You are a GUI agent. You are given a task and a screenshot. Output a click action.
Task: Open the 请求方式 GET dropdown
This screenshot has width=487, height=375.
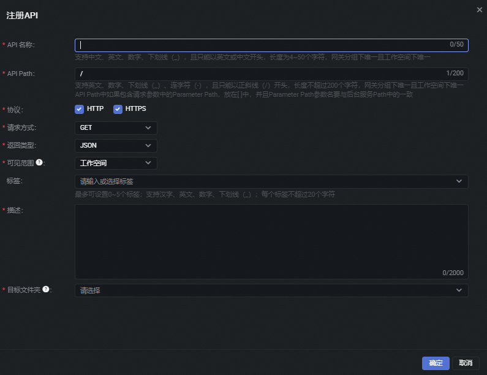click(x=116, y=127)
